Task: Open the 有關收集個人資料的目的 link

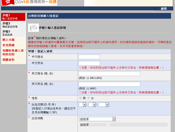Action: click(x=13, y=52)
